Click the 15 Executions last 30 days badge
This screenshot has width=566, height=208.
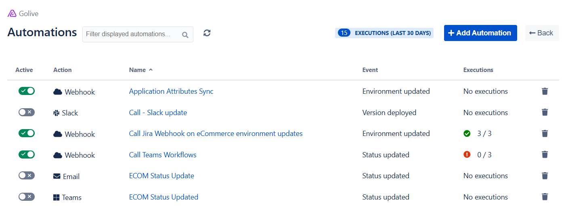[x=384, y=33]
